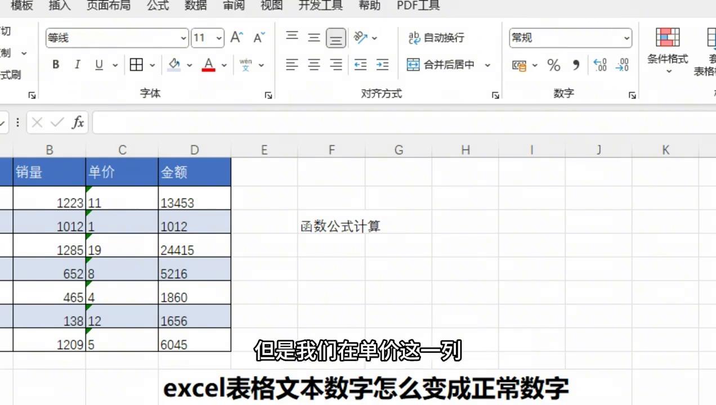
Task: Select column F header
Action: 332,150
